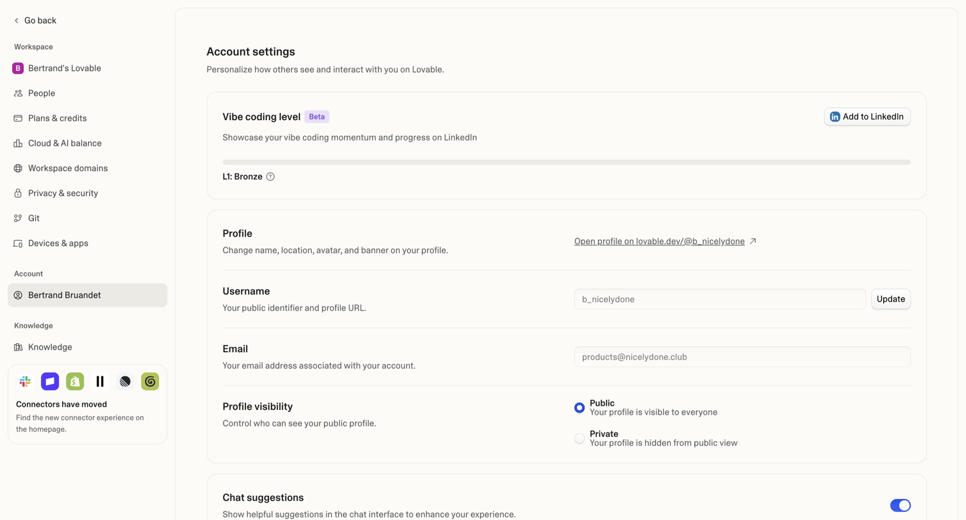Turn off the Chat suggestions switch

[900, 505]
